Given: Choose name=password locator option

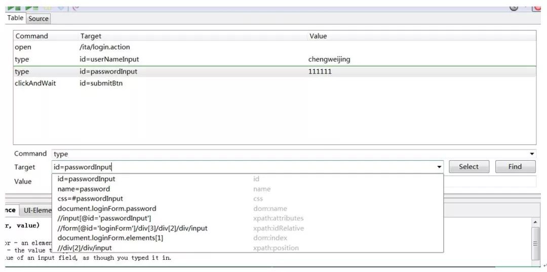Looking at the screenshot, I should (248, 189).
